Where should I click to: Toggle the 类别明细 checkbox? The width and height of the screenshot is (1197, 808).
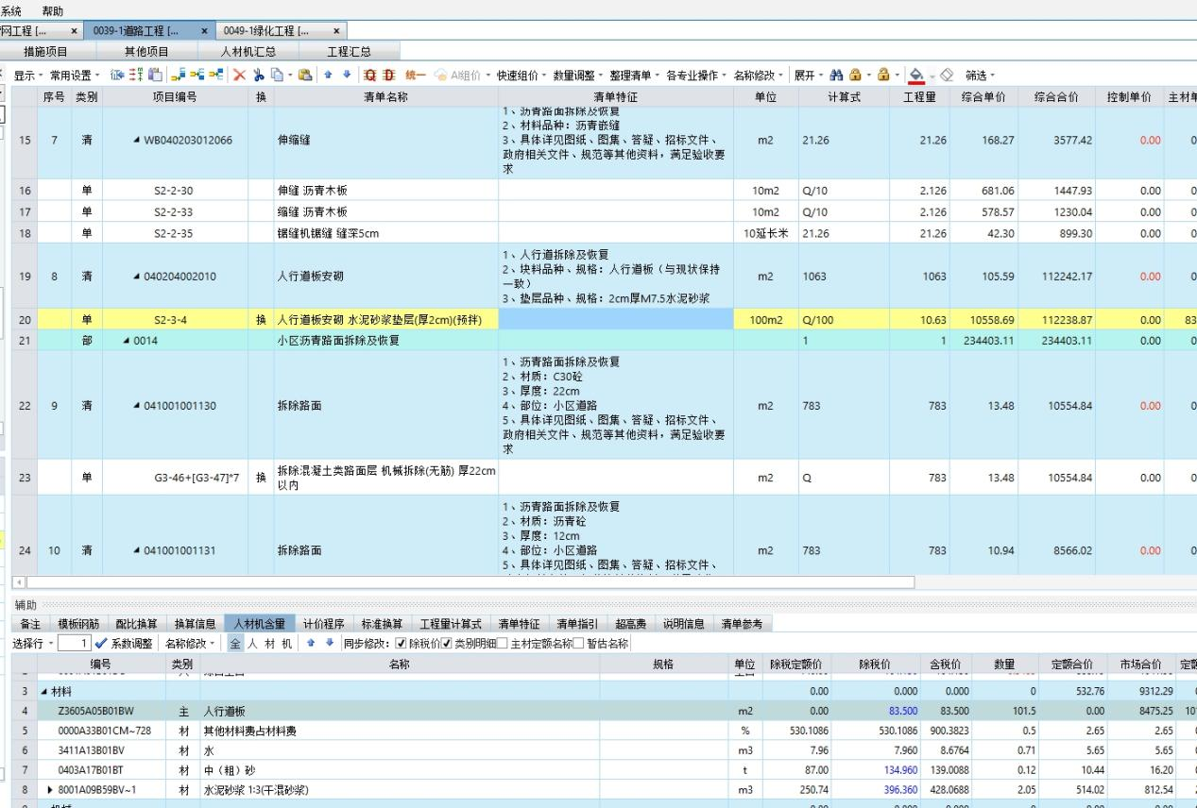pyautogui.click(x=447, y=644)
